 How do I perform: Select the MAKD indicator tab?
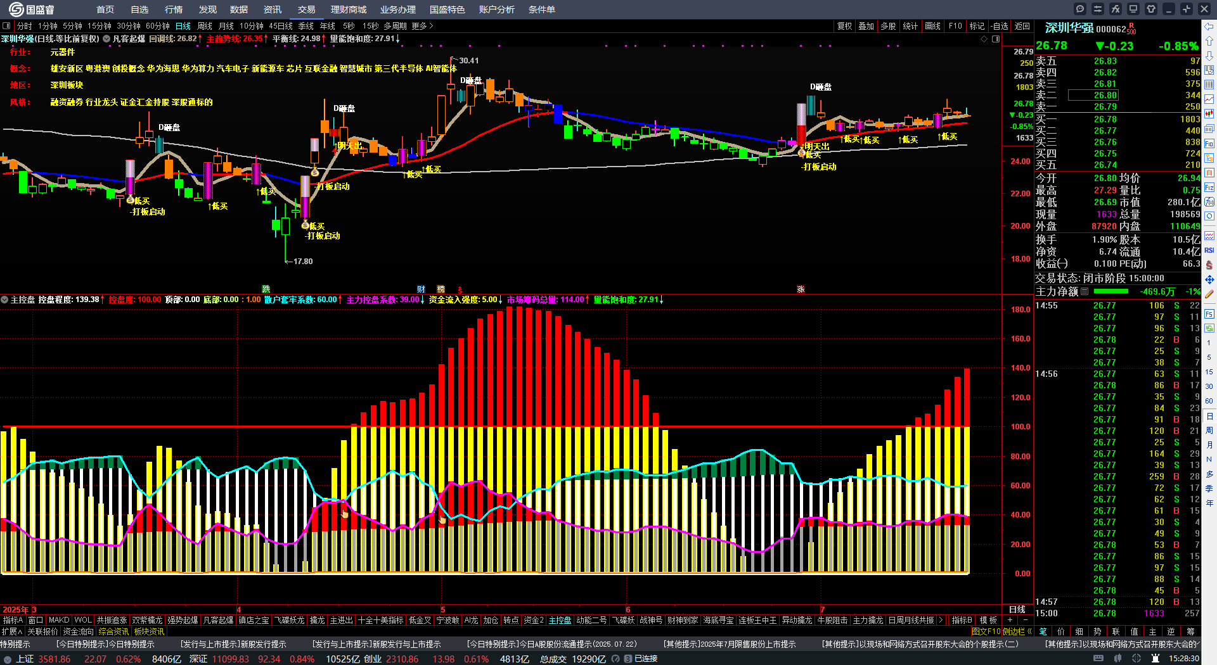pyautogui.click(x=59, y=620)
